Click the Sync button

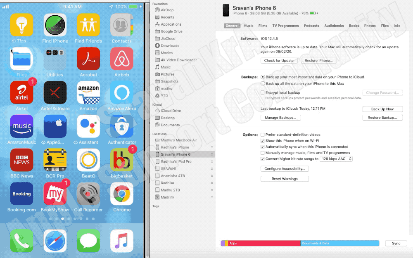tap(396, 243)
